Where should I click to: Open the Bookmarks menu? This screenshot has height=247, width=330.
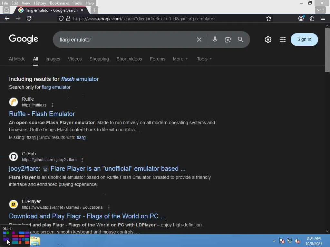59,3
